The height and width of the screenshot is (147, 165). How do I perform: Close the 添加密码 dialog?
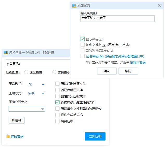[x=160, y=6]
